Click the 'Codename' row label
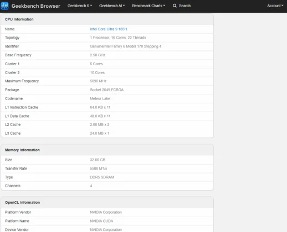 point(14,99)
